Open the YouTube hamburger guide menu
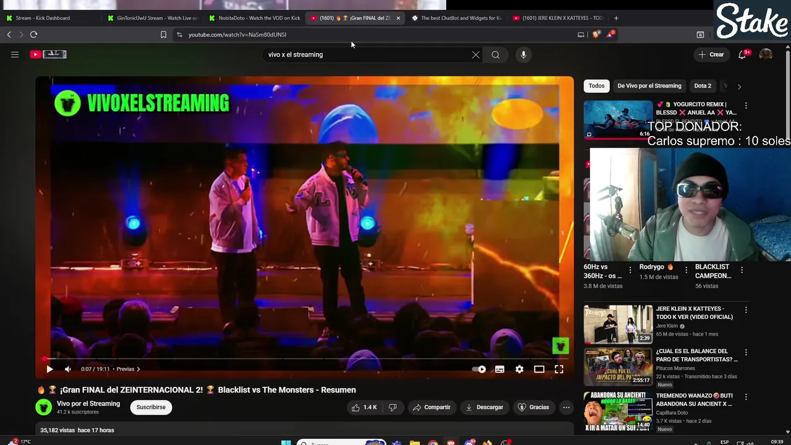The image size is (791, 445). click(x=15, y=54)
